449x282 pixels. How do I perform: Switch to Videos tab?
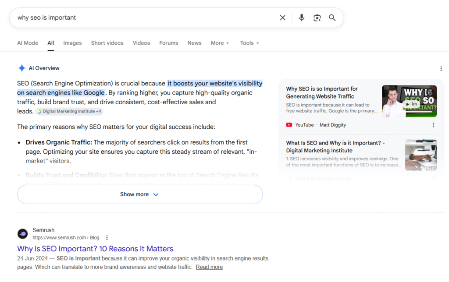(x=141, y=43)
